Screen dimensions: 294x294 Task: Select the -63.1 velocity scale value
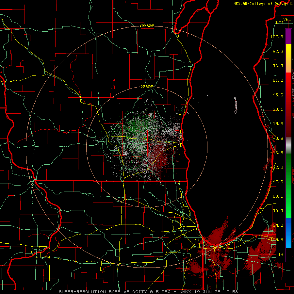tap(277, 196)
